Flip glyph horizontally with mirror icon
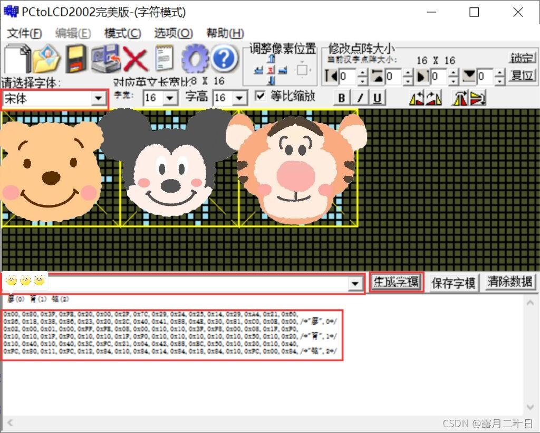Screen dimensions: 540x433 pos(460,98)
